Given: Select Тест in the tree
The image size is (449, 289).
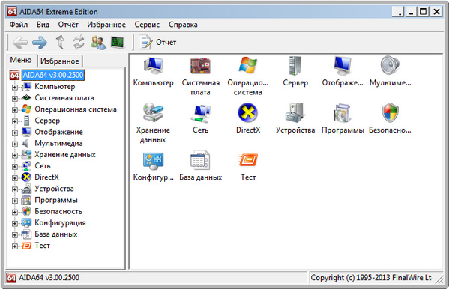Looking at the screenshot, I should pos(43,246).
